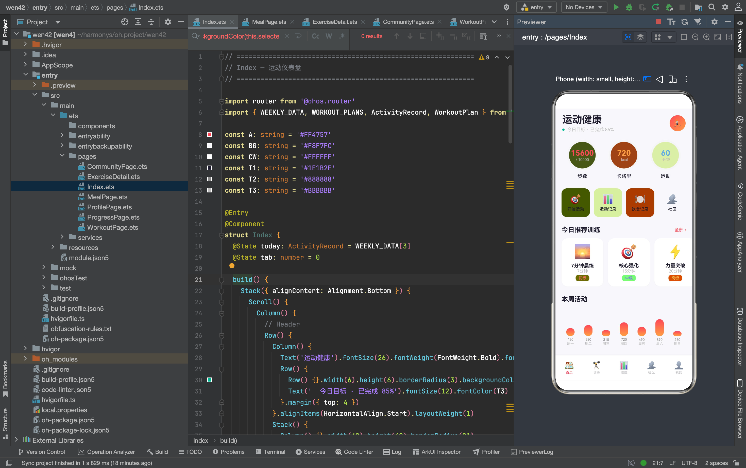The height and width of the screenshot is (468, 746).
Task: Open the project structure folder icon
Action: click(x=699, y=7)
